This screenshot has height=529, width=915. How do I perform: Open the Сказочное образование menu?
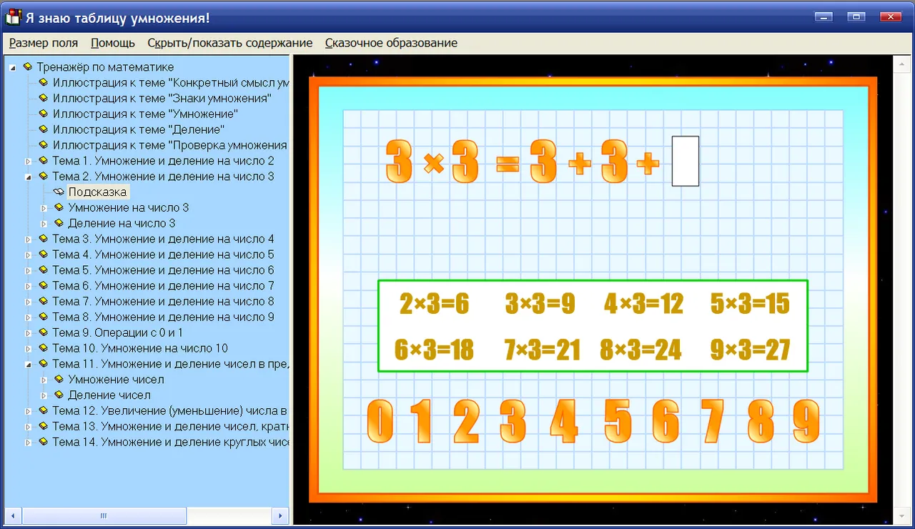(391, 43)
